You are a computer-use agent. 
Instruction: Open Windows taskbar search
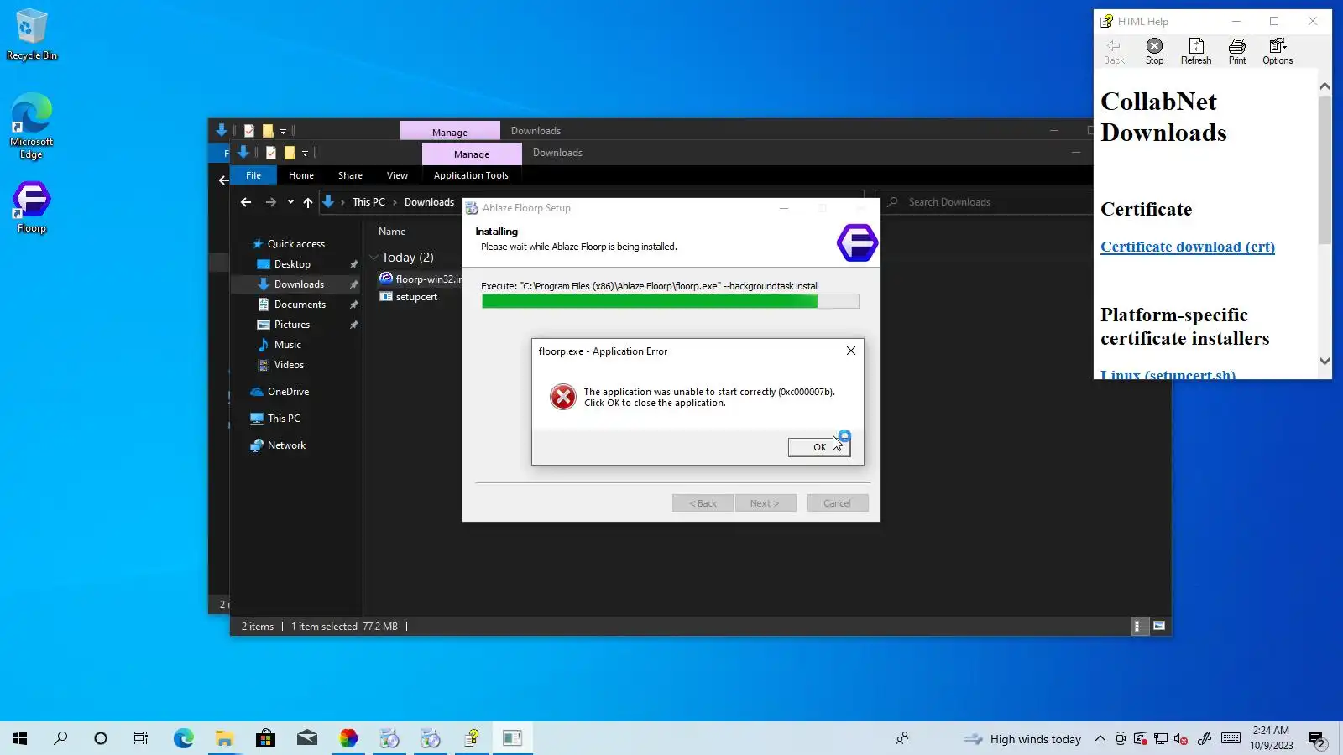tap(60, 738)
